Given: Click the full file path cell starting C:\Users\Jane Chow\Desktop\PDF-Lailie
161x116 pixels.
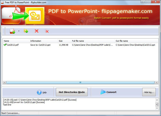Looking at the screenshot, I should [92, 45].
